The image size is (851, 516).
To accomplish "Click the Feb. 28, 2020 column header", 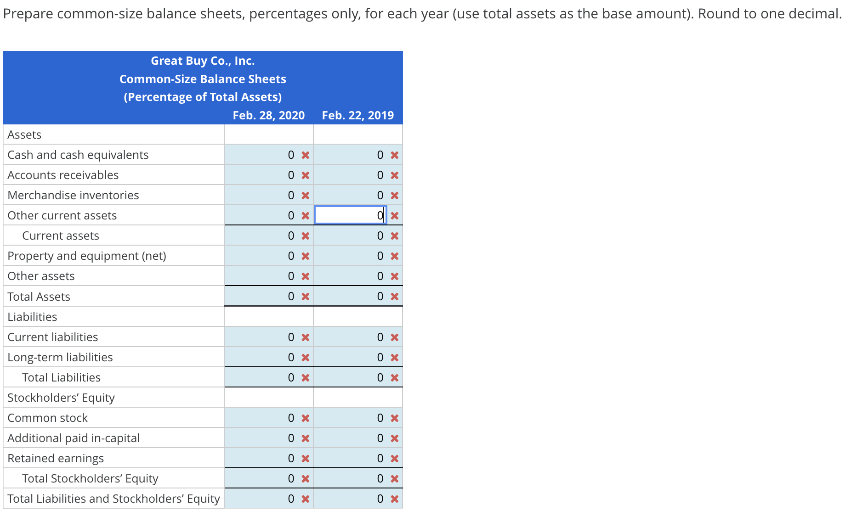I will (269, 115).
